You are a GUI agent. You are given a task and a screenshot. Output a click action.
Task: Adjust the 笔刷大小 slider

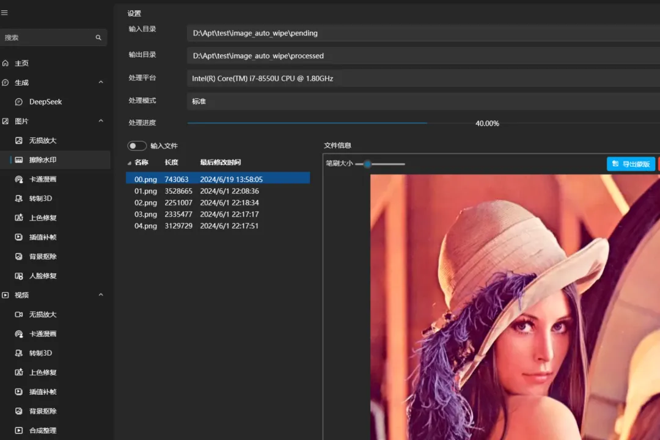point(380,164)
